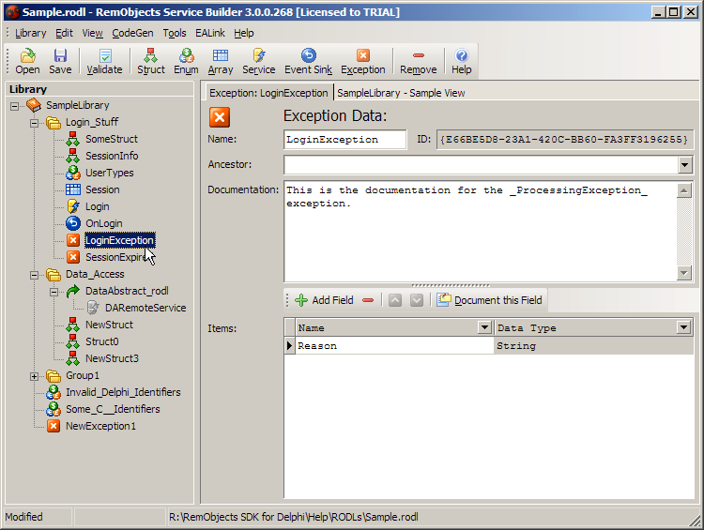
Task: Open the Ancestor dropdown
Action: pos(684,165)
